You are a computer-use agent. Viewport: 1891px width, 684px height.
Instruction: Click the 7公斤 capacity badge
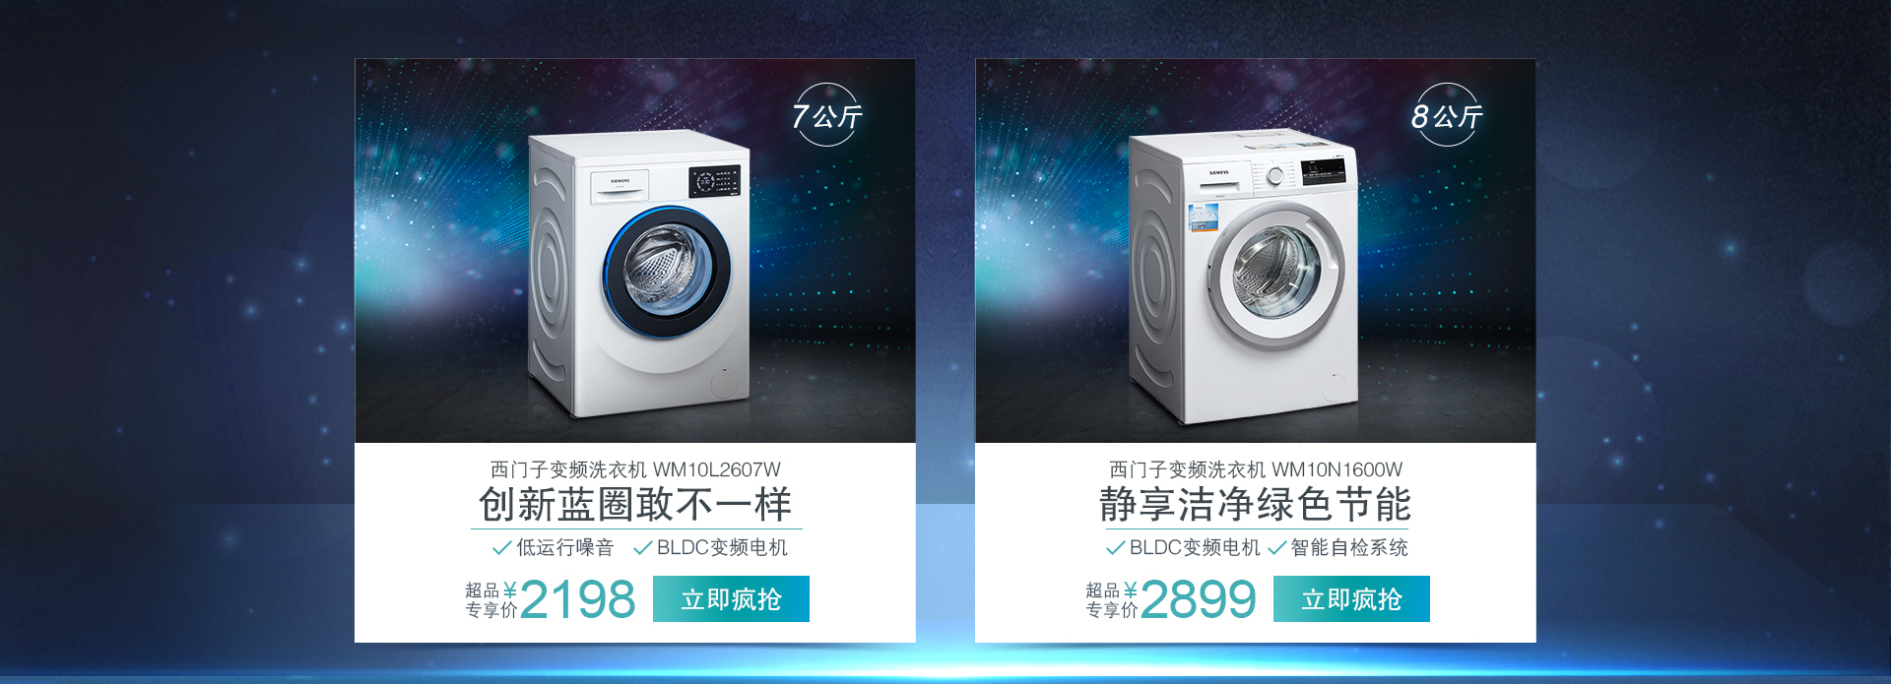click(827, 115)
